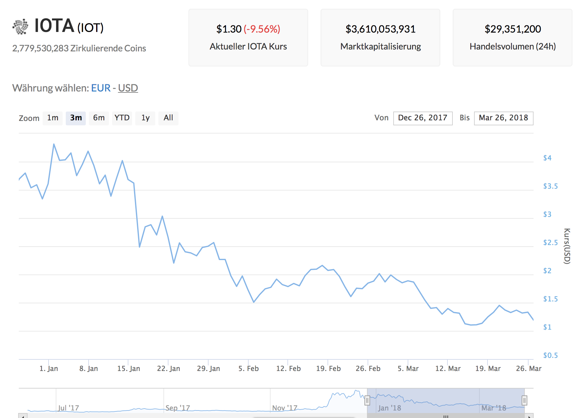Screen dimensions: 573x418
Task: Set chart zoom to 1m
Action: (53, 118)
